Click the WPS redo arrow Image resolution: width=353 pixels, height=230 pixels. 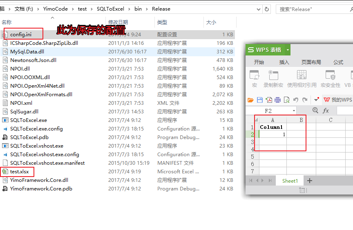(305, 100)
